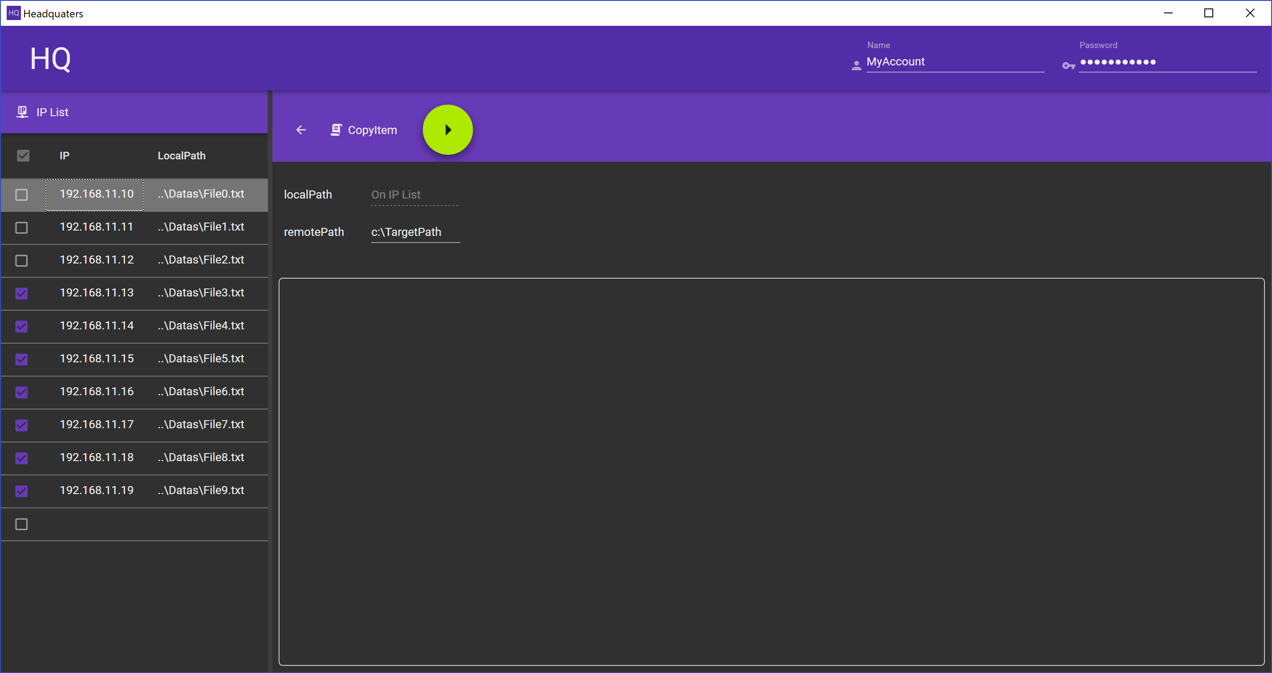Screen dimensions: 1272x673
Task: Check the box for 192.168.11.10
Action: pos(21,195)
